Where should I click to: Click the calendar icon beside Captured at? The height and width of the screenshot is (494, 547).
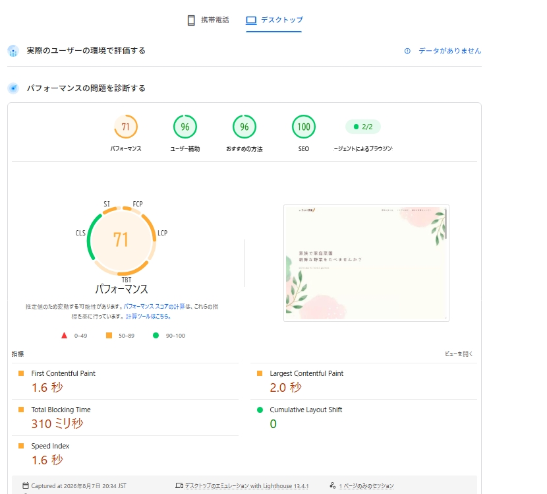pyautogui.click(x=26, y=485)
